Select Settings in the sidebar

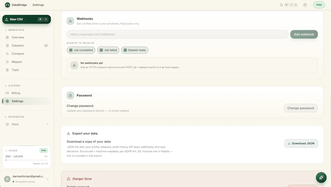[x=26, y=101]
